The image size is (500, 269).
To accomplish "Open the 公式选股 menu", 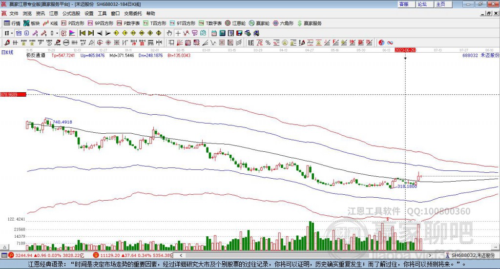I will 71,13.
